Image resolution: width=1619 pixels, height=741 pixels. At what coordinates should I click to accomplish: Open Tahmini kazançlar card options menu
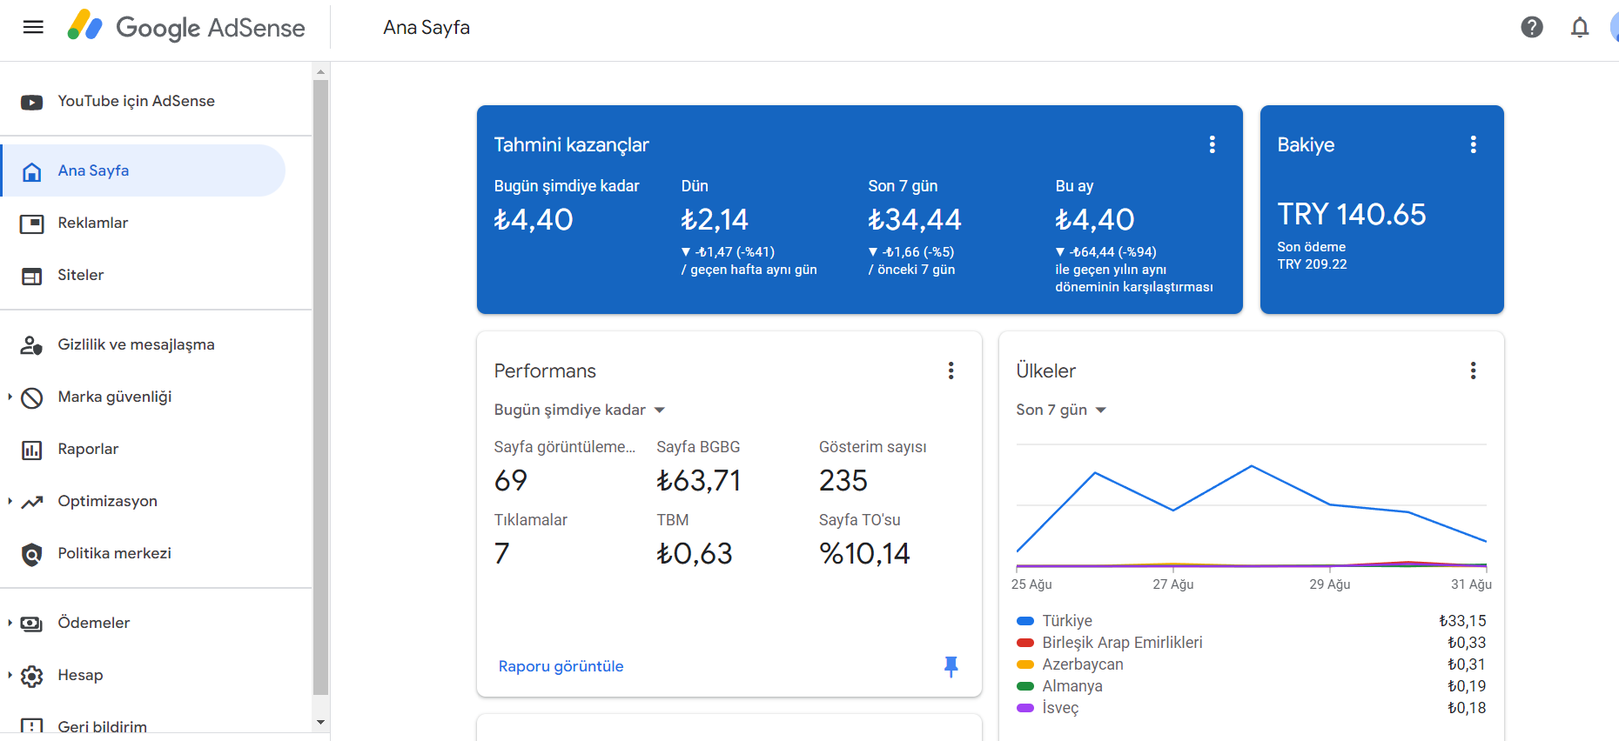[1212, 144]
